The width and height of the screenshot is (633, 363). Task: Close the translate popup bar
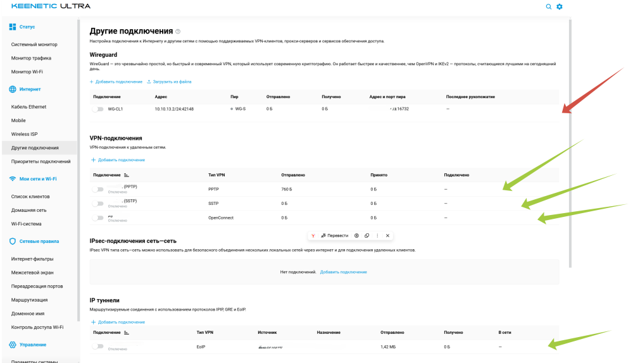[x=387, y=235]
